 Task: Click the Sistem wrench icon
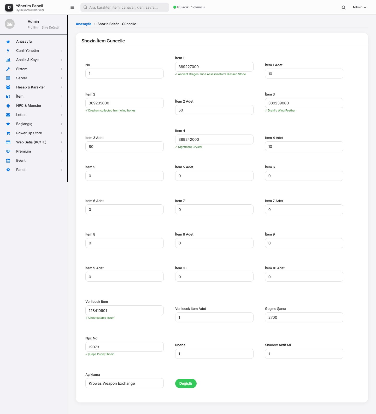coord(8,69)
